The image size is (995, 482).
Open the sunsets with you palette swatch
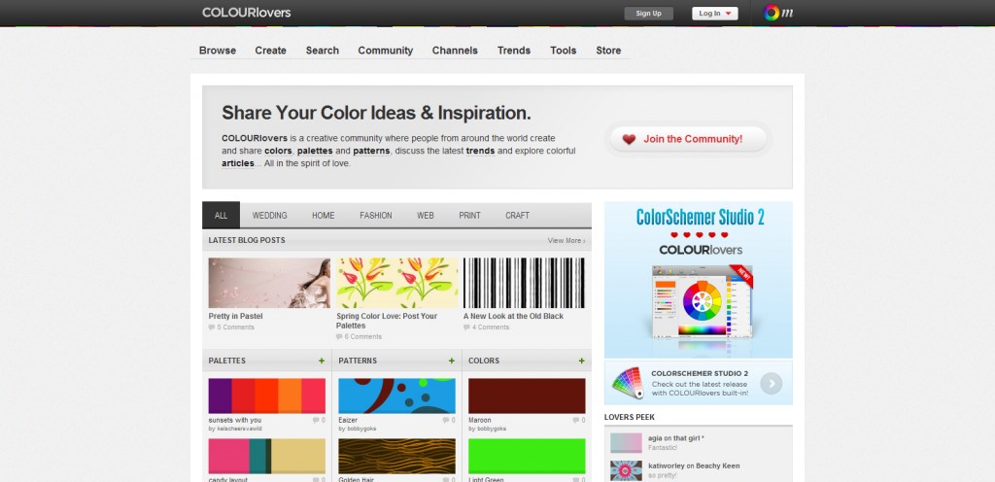(x=266, y=396)
